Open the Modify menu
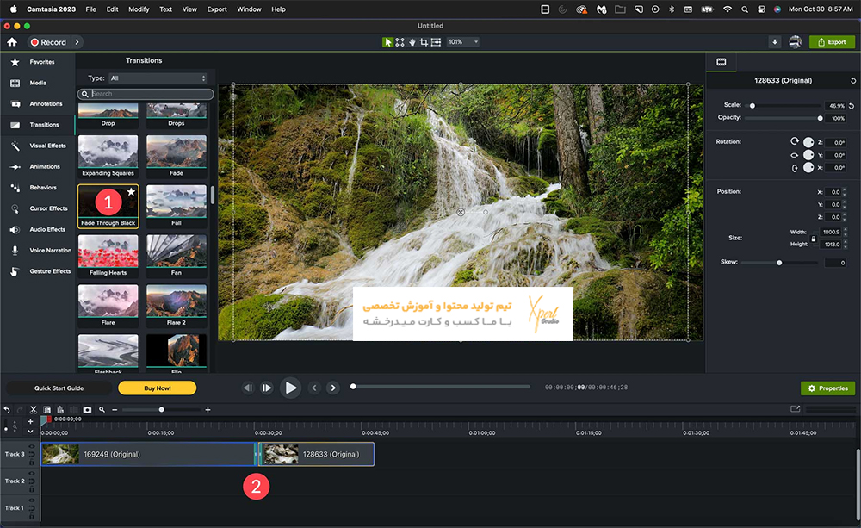 pyautogui.click(x=139, y=9)
